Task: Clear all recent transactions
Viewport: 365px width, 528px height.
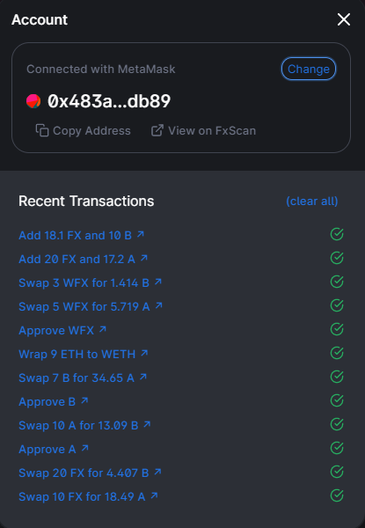Action: click(x=312, y=201)
